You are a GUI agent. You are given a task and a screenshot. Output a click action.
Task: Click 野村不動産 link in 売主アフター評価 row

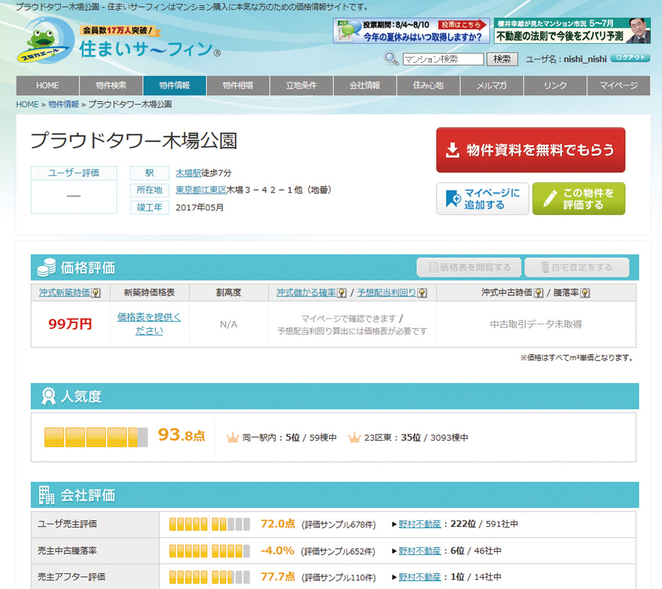420,577
